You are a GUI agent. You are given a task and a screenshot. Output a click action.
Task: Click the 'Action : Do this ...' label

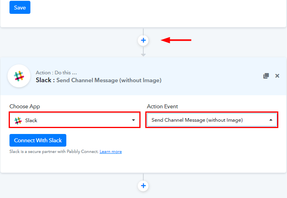pos(56,73)
